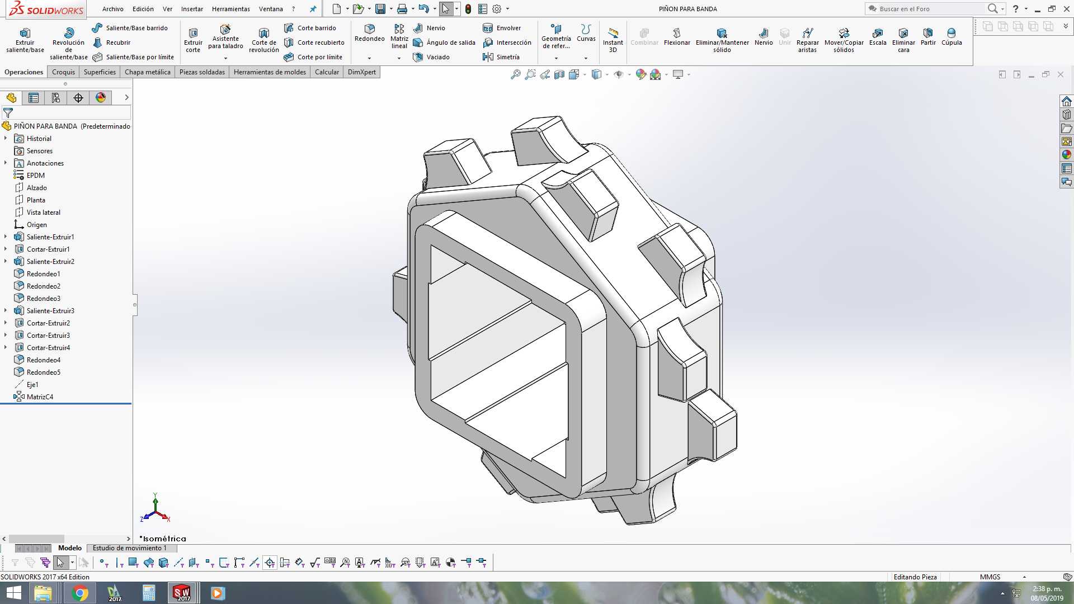Image resolution: width=1074 pixels, height=604 pixels.
Task: Expand the Cortar-Extruir4 feature
Action: click(6, 348)
